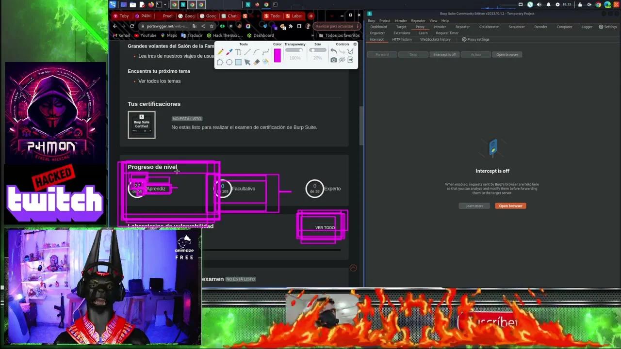
Task: Open the Repeater tab in Burp
Action: click(462, 27)
